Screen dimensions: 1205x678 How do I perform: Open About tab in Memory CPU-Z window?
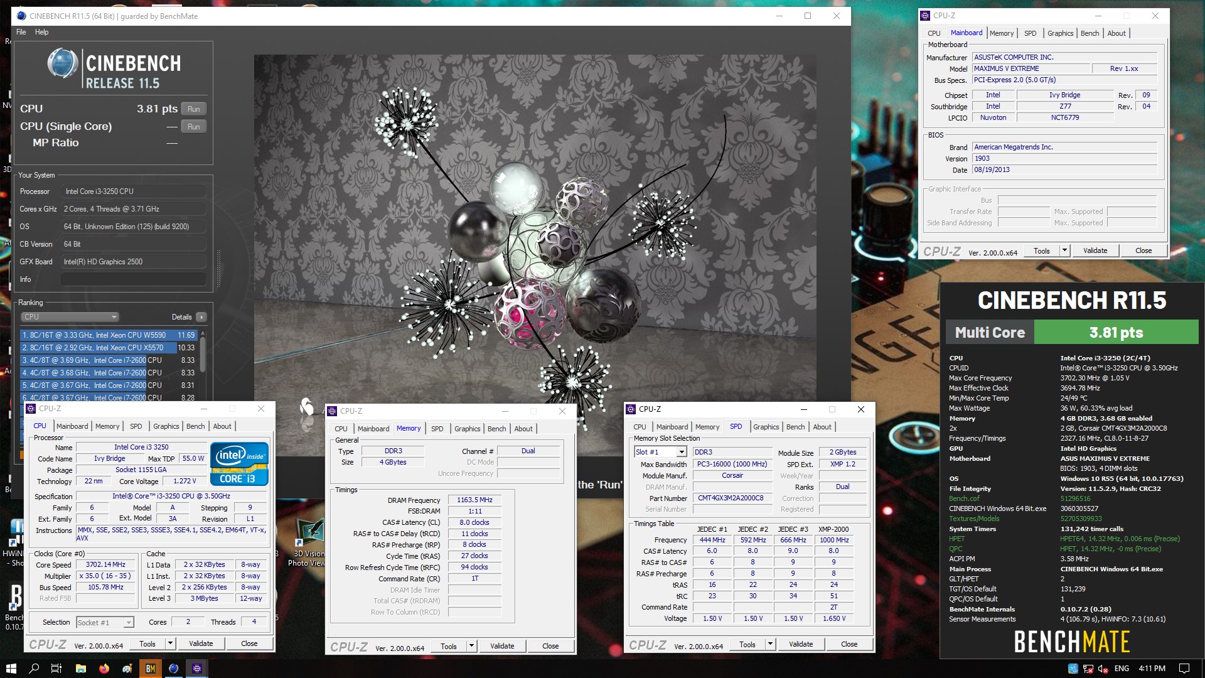pos(523,429)
